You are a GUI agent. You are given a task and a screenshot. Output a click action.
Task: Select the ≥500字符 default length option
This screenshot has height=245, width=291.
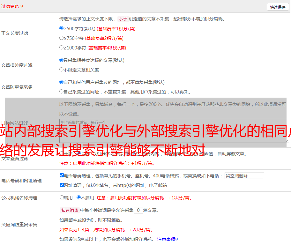coord(62,28)
